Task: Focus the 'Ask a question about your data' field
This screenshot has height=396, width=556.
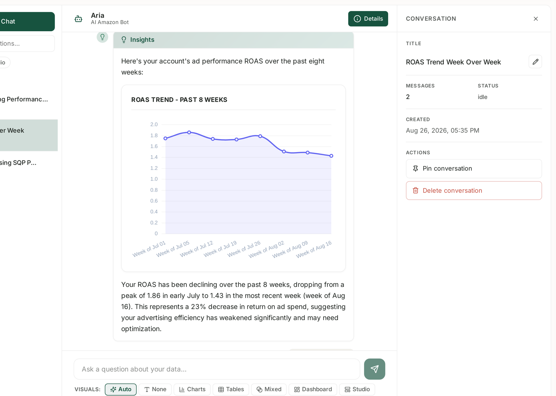Action: click(217, 369)
